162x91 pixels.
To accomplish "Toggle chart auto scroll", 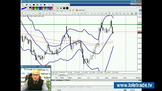I will click(124, 13).
